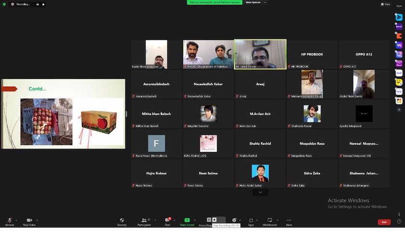The height and width of the screenshot is (241, 405).
Task: Click the Unmute microphone icon
Action: tap(10, 220)
